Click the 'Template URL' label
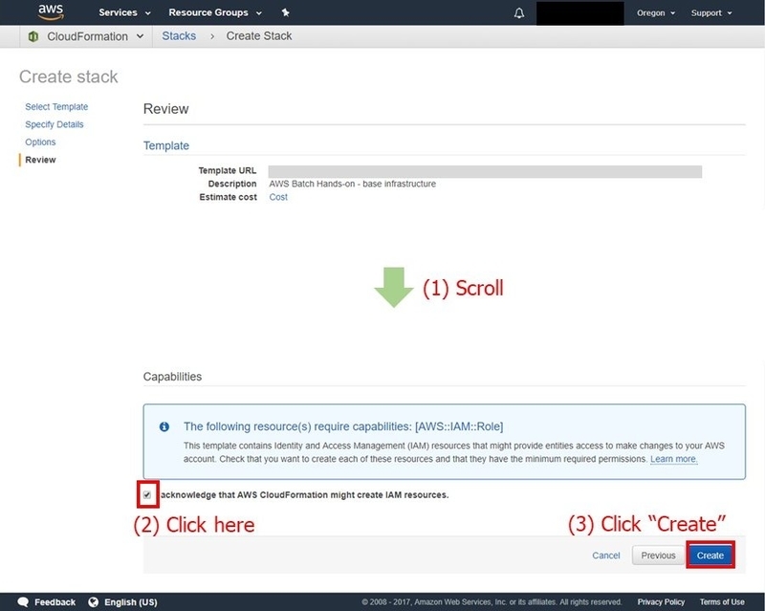This screenshot has width=765, height=611. (x=228, y=170)
